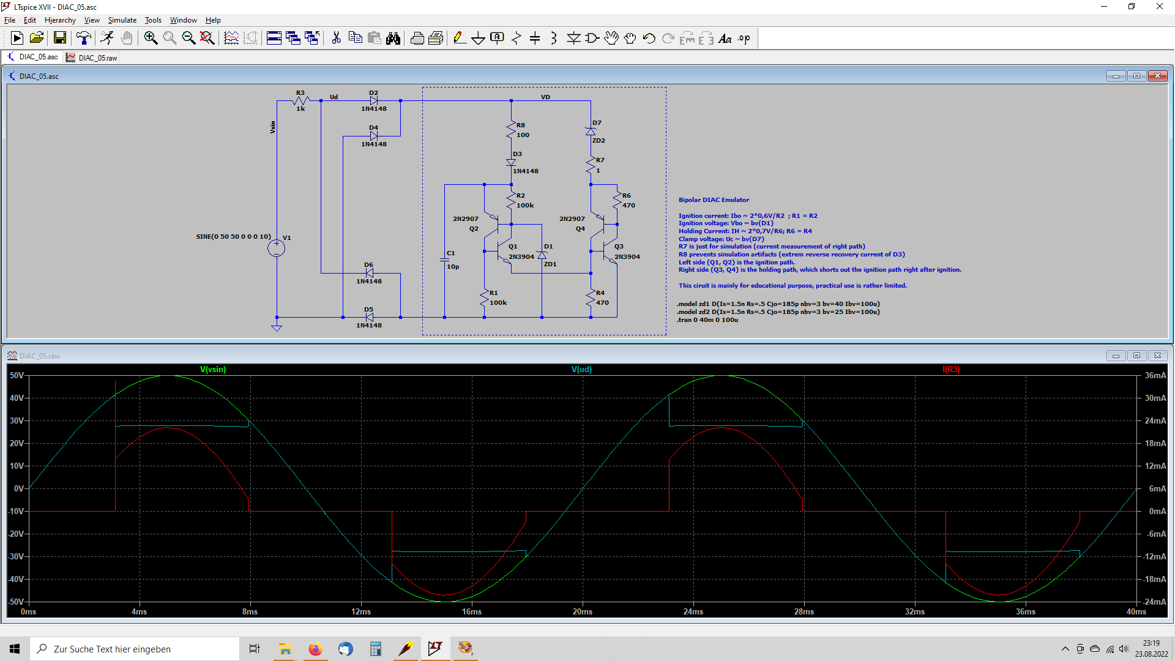Image resolution: width=1175 pixels, height=661 pixels.
Task: Open the View menu
Action: click(x=92, y=20)
